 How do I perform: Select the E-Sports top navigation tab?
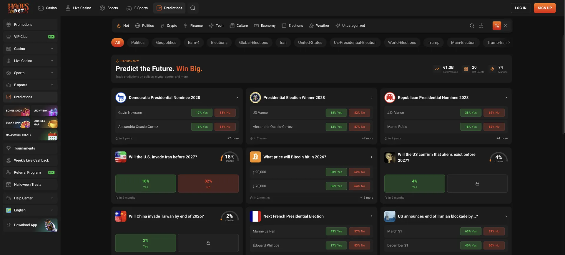pos(137,8)
